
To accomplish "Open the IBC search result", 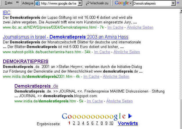I will [x=7, y=12].
